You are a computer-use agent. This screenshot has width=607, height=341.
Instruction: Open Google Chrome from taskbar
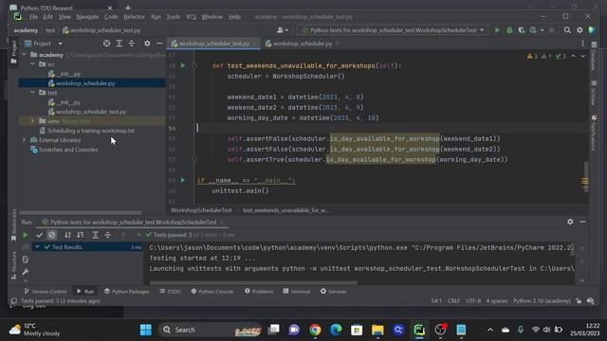[315, 330]
